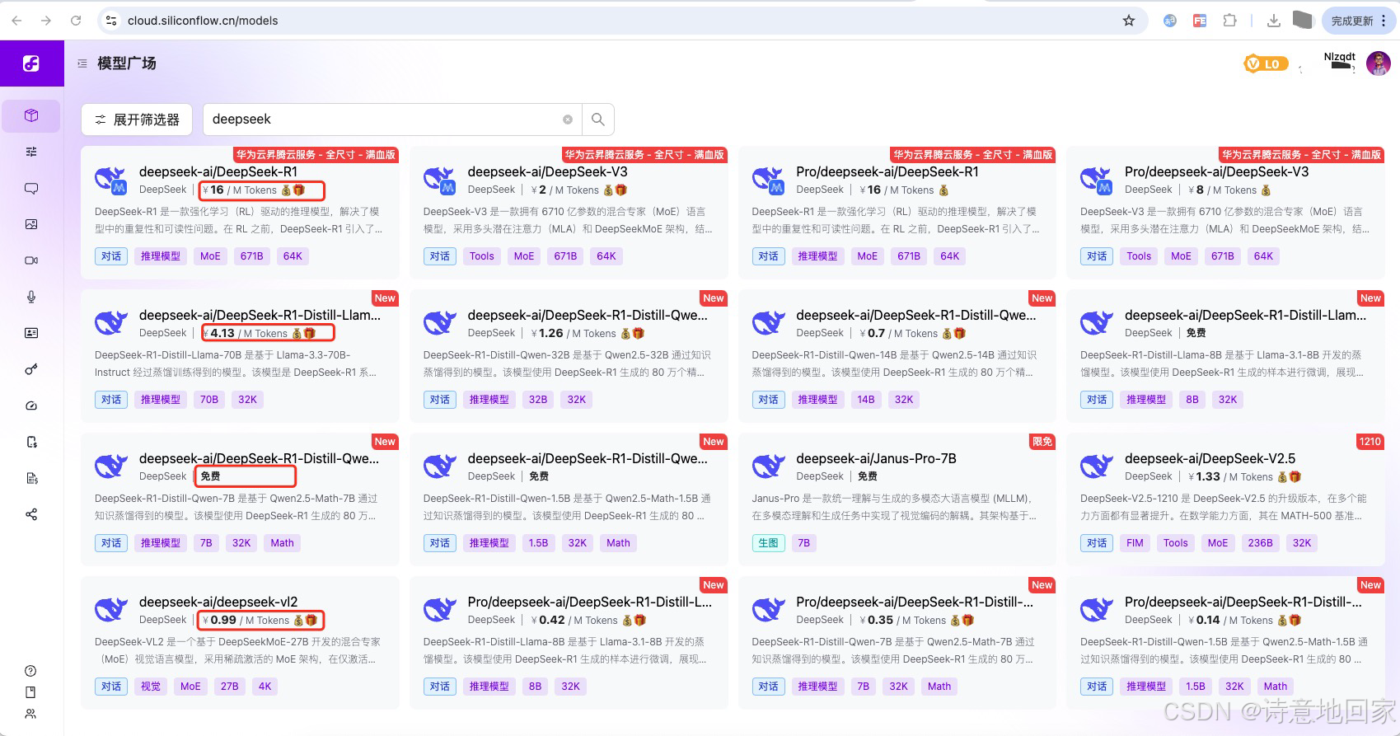Open the documentation book icon

coord(30,692)
